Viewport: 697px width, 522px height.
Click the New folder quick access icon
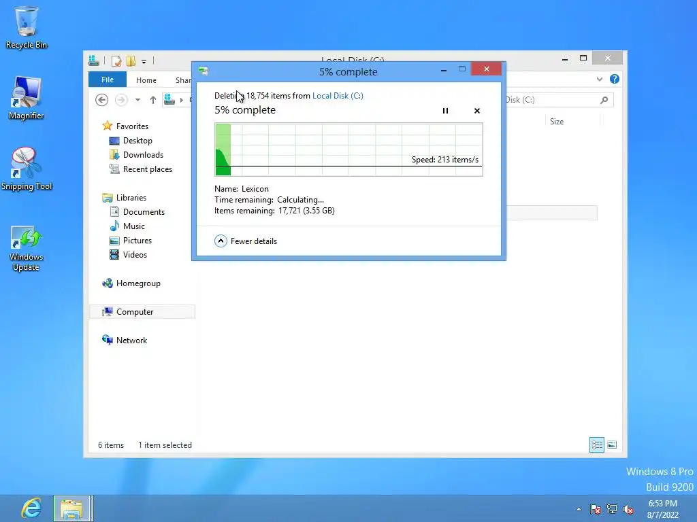(131, 60)
